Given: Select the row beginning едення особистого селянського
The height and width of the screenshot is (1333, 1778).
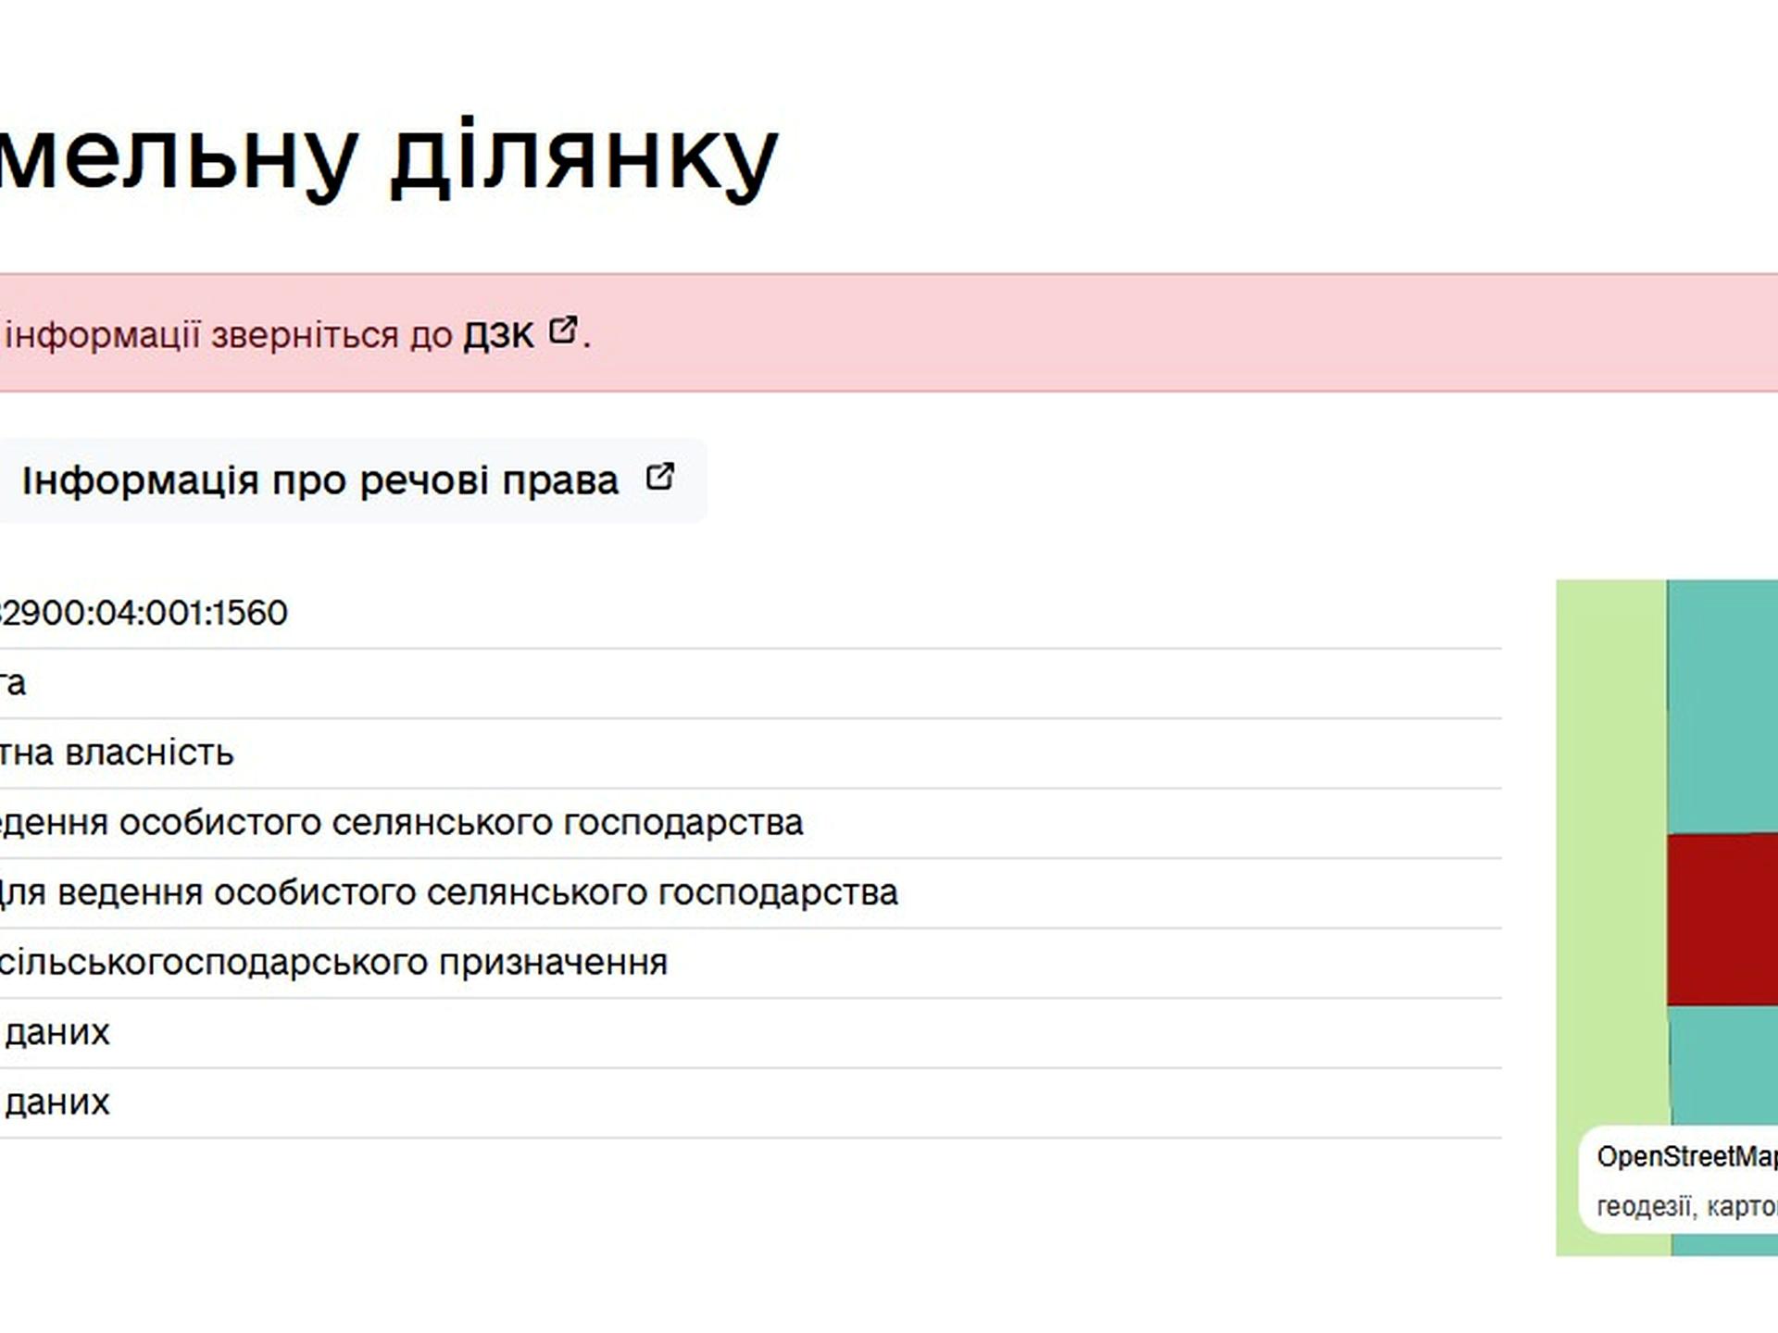Looking at the screenshot, I should [400, 822].
